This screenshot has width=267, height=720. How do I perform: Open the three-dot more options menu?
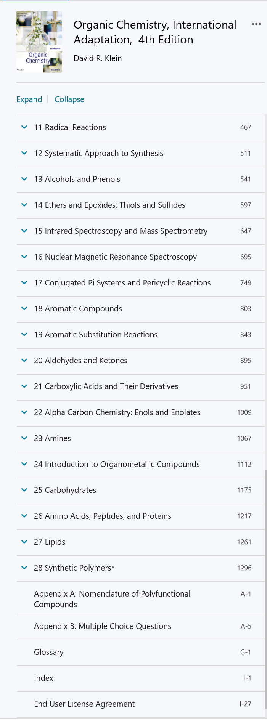pos(256,24)
